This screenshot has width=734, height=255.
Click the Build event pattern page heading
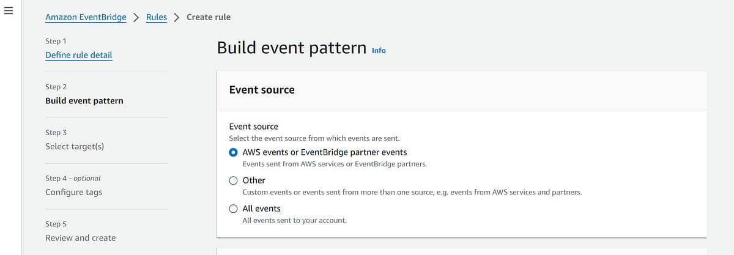tap(291, 48)
